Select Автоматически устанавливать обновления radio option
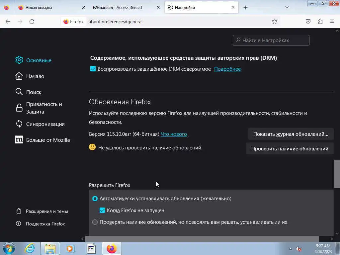Viewport: 340px width, 255px height. [x=95, y=199]
